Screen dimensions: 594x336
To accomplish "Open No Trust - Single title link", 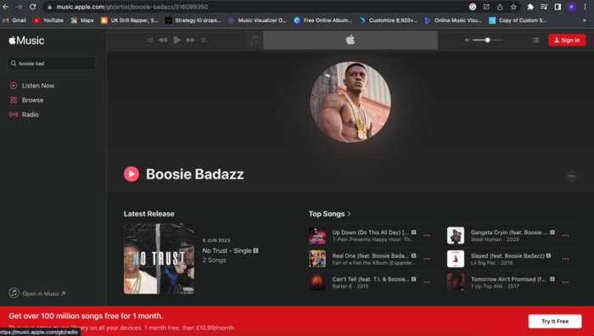I will [x=227, y=250].
